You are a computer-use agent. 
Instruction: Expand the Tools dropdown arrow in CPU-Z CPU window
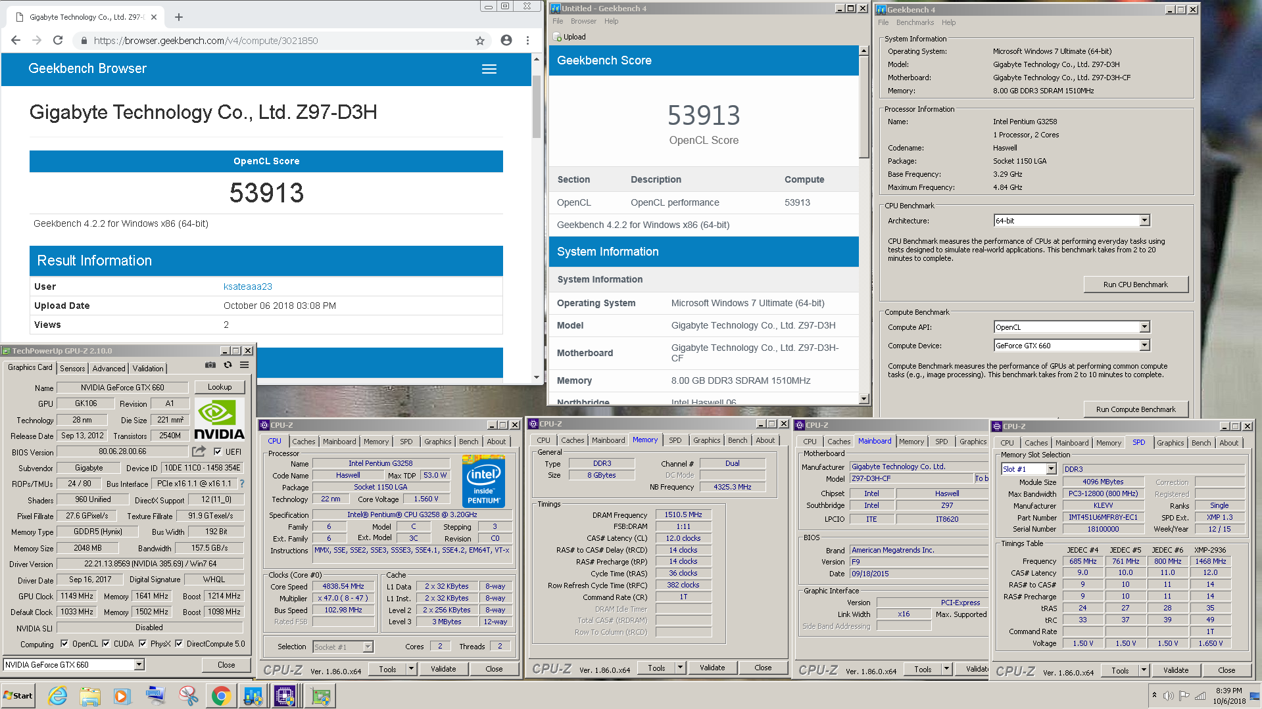(412, 669)
